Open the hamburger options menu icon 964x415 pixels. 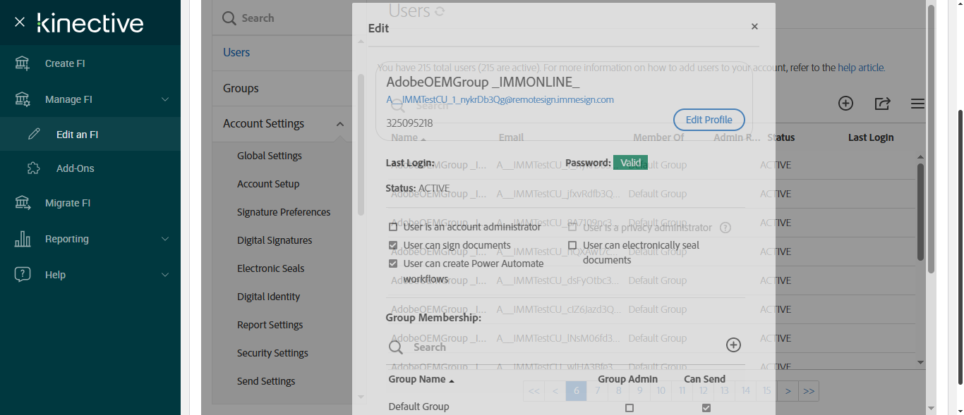coord(917,104)
